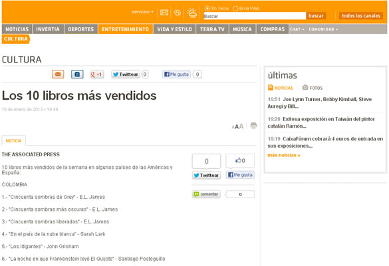
Task: Click "Los litigantes" - John Grisham entry
Action: [x=40, y=247]
